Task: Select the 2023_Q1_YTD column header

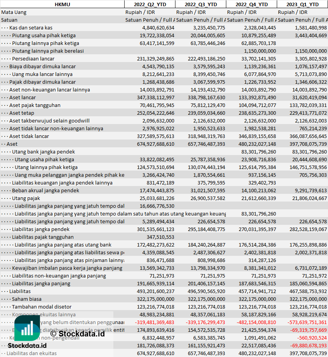Action: tap(302, 4)
